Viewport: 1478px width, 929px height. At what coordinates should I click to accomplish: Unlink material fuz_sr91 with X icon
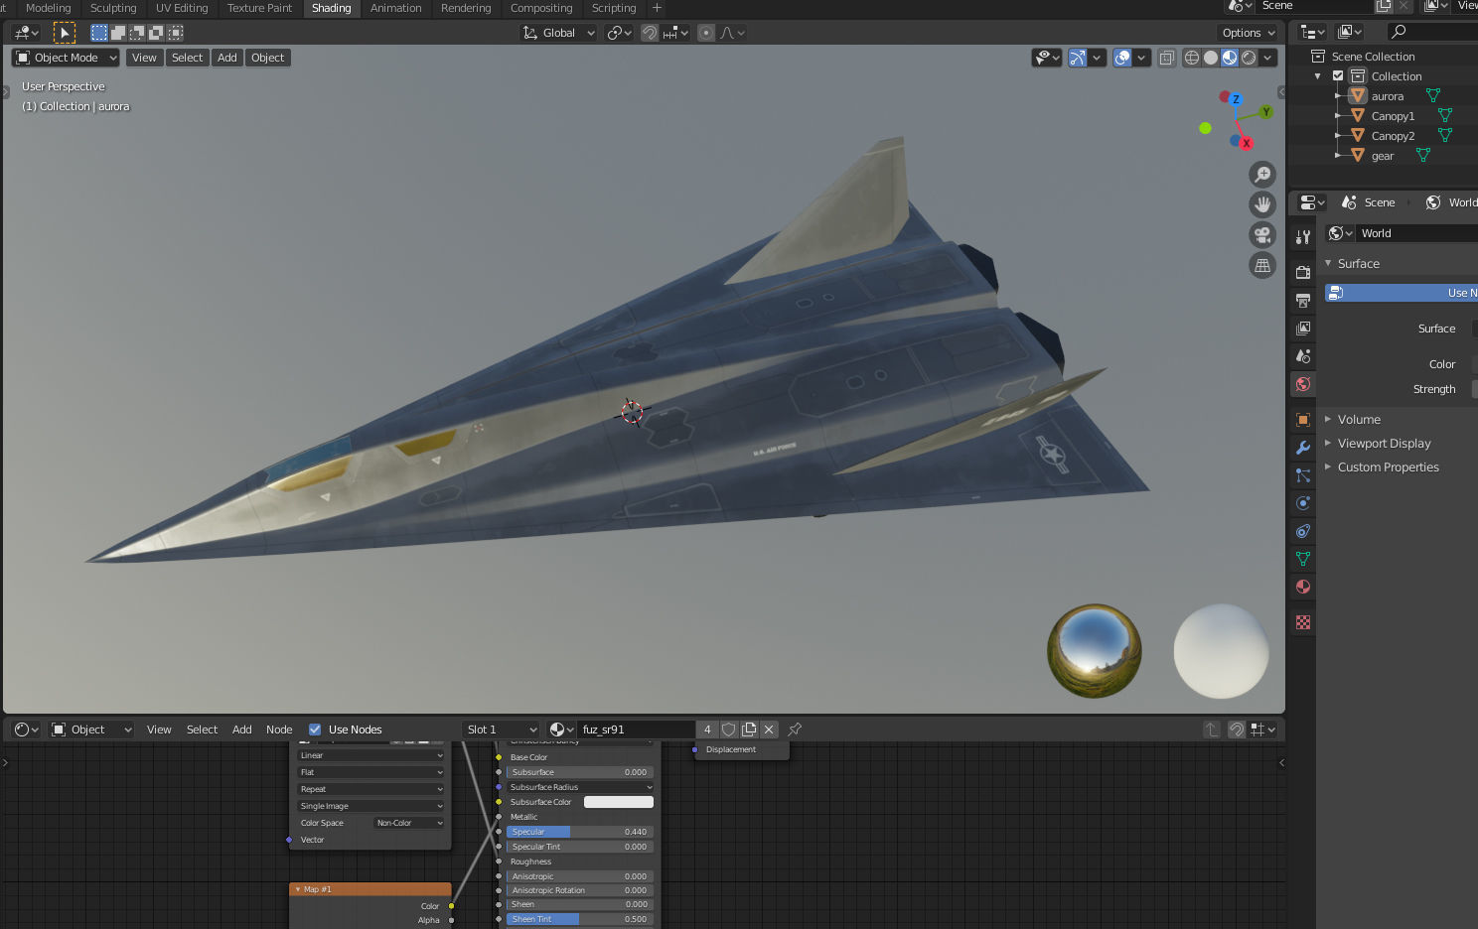769,730
